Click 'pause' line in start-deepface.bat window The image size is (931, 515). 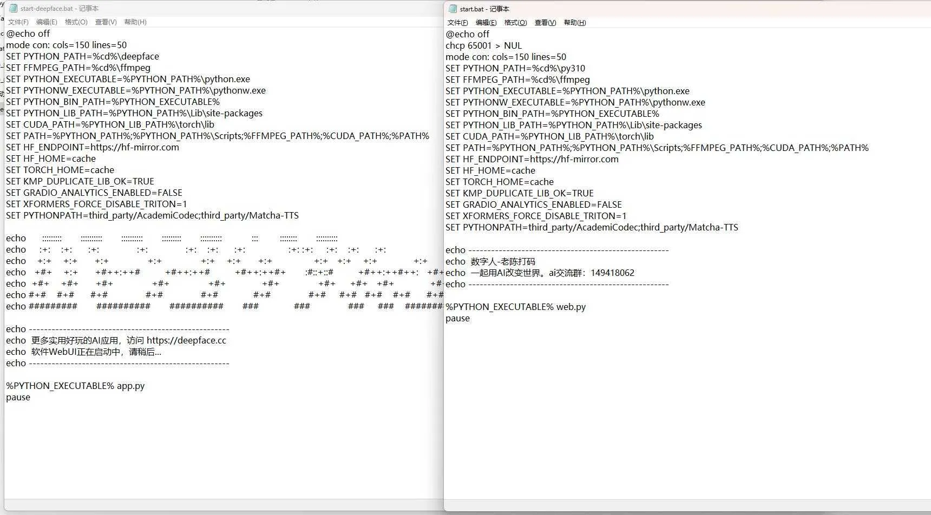click(x=18, y=397)
